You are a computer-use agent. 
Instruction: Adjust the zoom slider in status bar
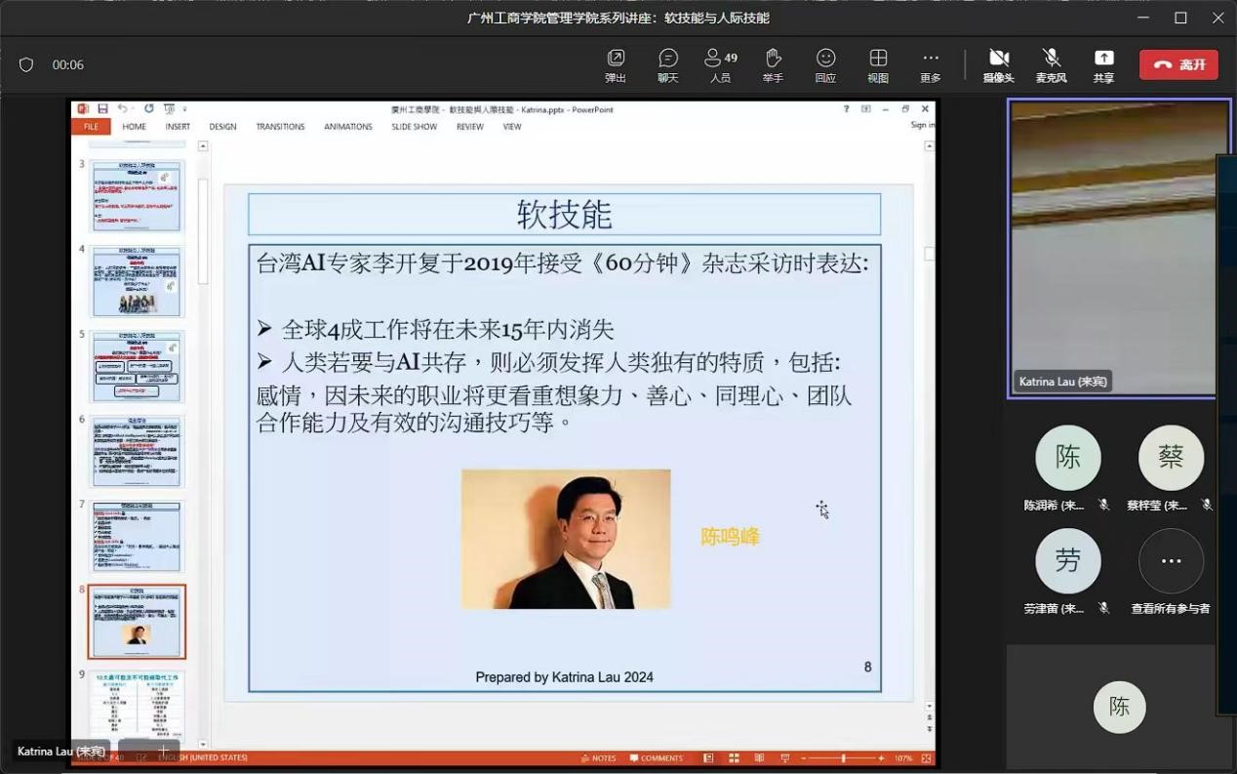click(x=844, y=758)
